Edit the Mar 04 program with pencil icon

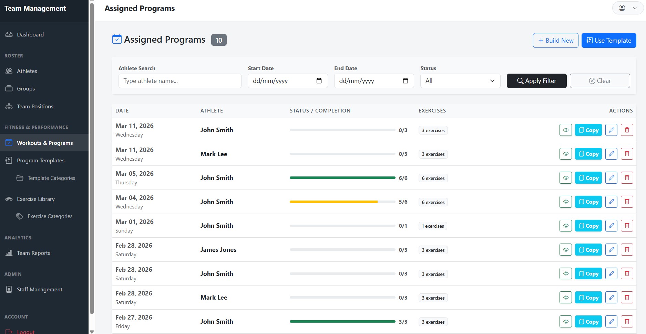tap(611, 202)
